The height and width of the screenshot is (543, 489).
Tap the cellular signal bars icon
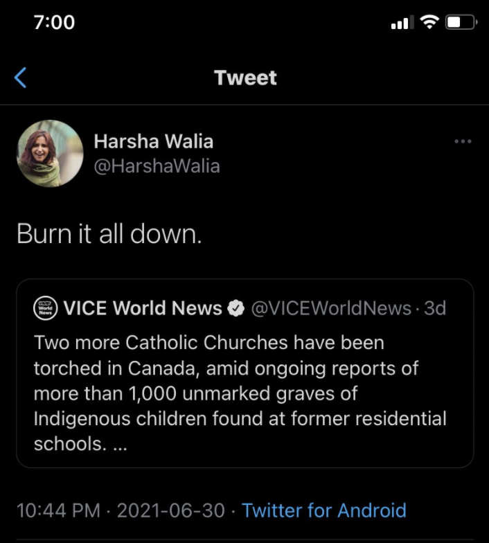(x=401, y=24)
